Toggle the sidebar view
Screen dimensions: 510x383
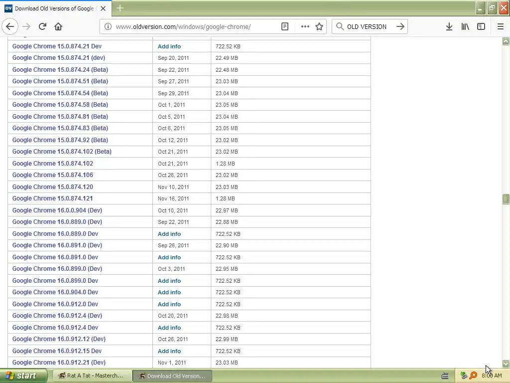tap(481, 26)
